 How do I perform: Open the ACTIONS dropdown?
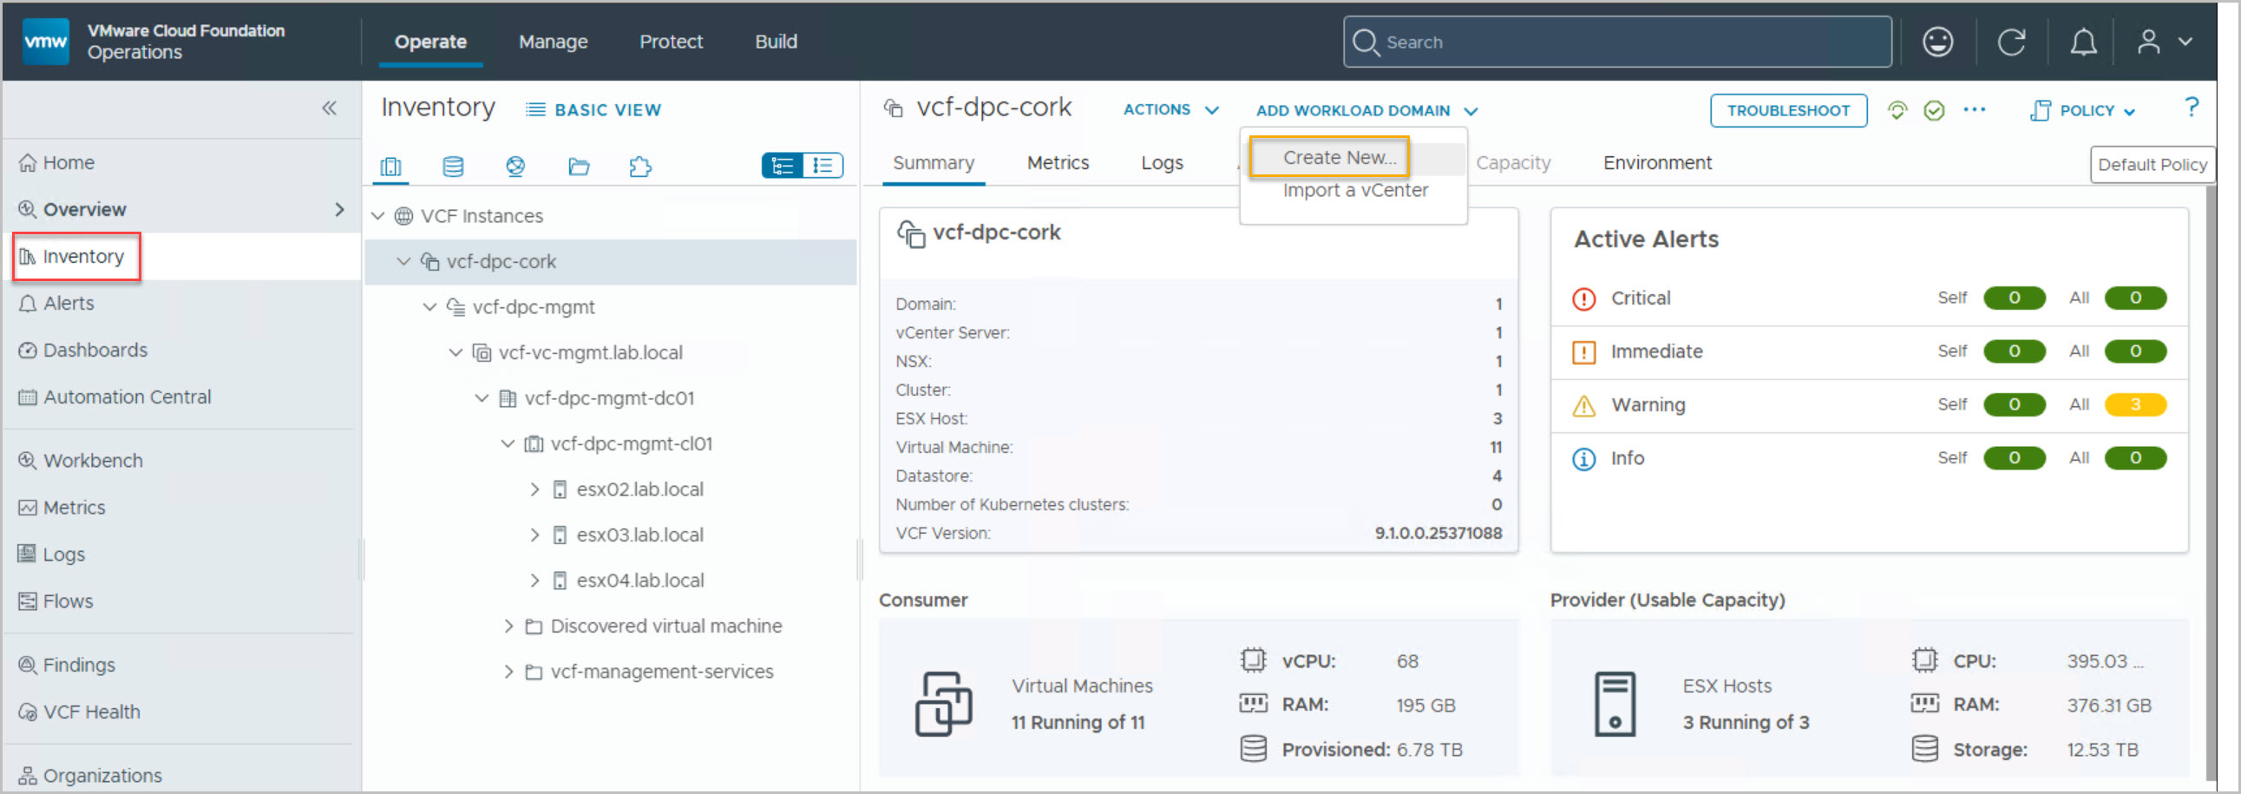1171,110
